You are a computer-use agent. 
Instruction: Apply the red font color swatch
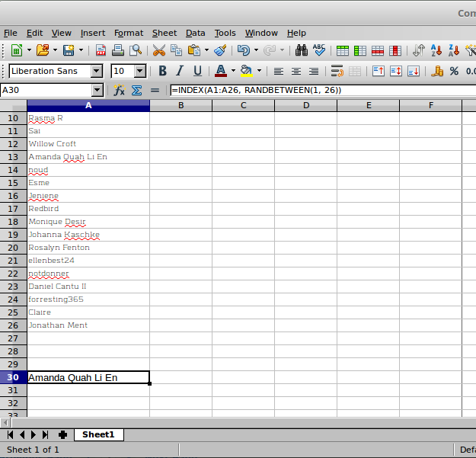click(220, 71)
